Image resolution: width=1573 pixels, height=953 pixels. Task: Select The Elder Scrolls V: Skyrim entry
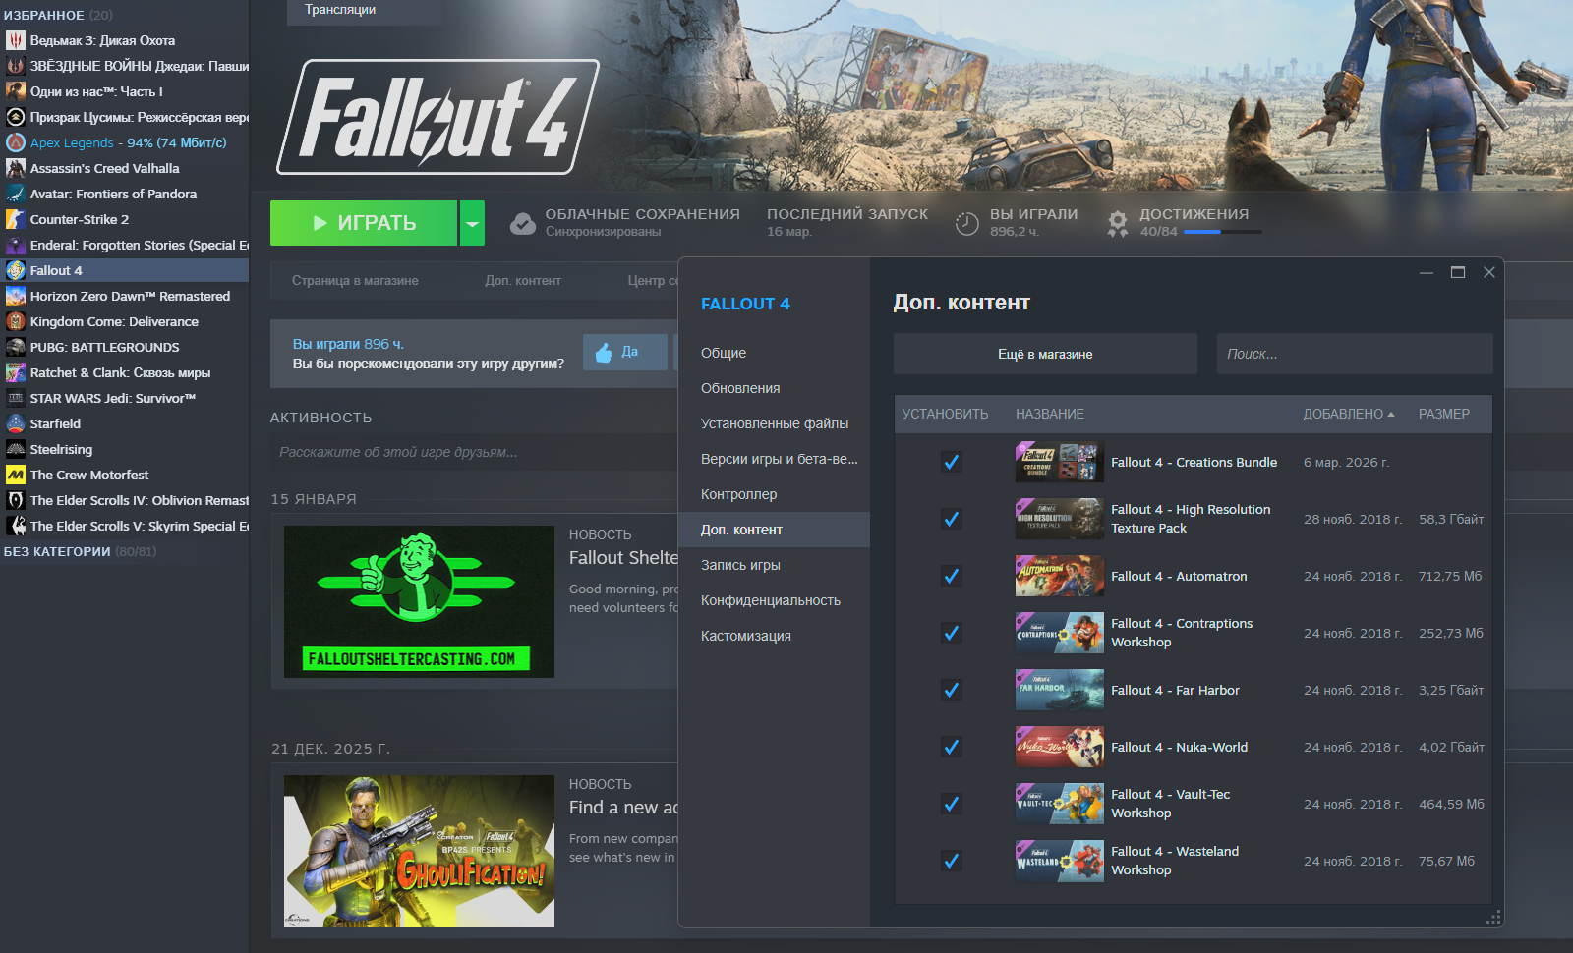click(x=125, y=526)
